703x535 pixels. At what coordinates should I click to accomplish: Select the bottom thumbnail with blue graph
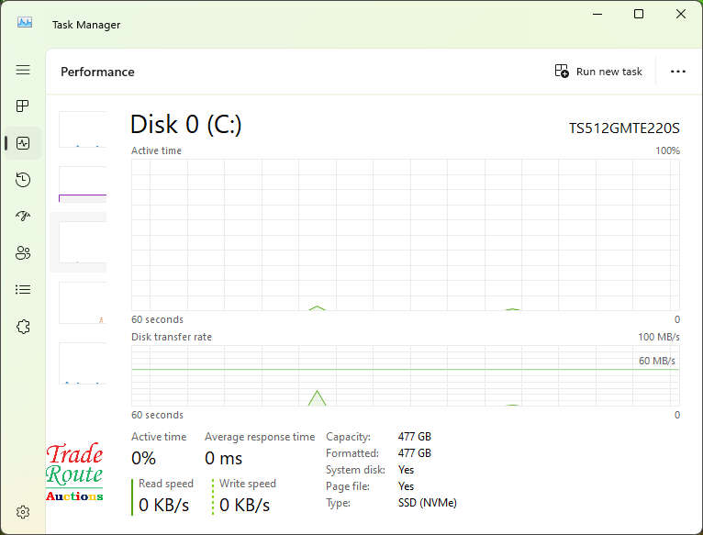[x=83, y=363]
